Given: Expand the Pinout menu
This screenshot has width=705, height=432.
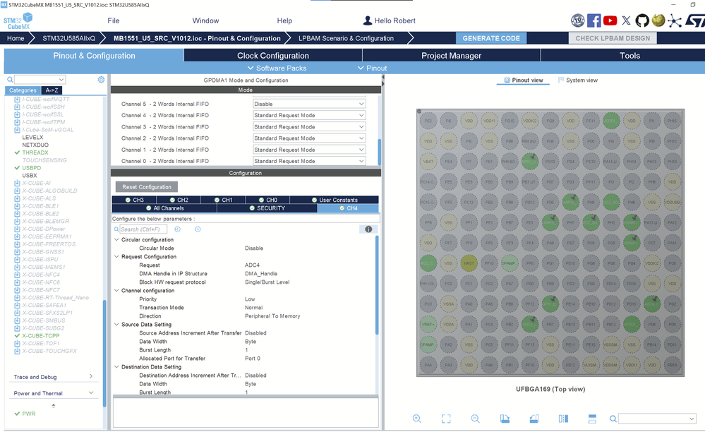Looking at the screenshot, I should tap(373, 68).
